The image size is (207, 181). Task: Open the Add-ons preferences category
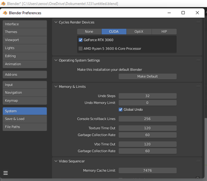(x=25, y=75)
